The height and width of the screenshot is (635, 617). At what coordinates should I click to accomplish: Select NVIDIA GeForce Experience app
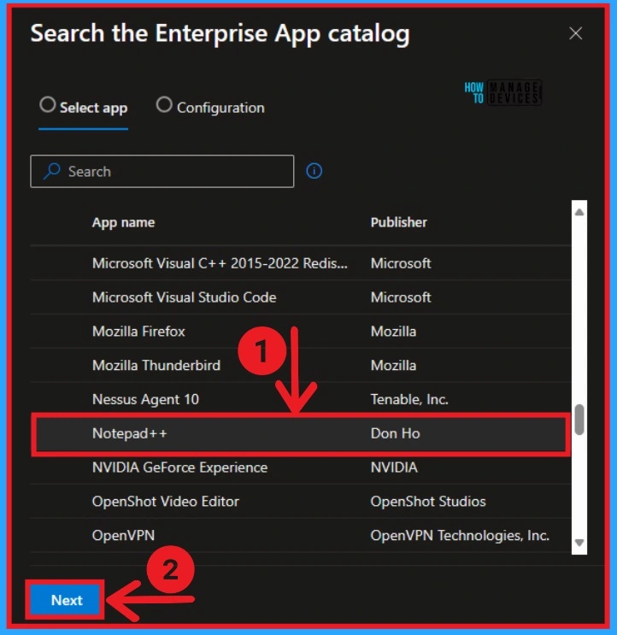click(301, 467)
